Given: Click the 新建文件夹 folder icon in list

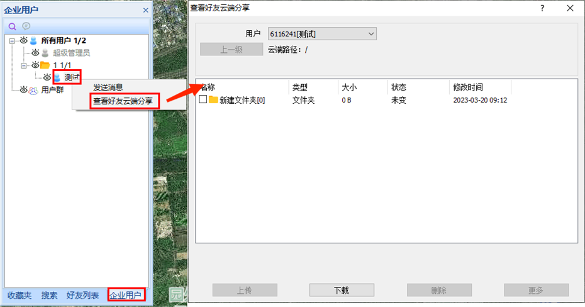Looking at the screenshot, I should (x=213, y=100).
